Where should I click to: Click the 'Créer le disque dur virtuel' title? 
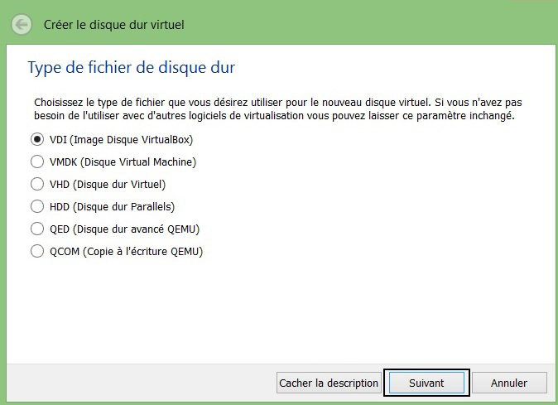(x=113, y=24)
